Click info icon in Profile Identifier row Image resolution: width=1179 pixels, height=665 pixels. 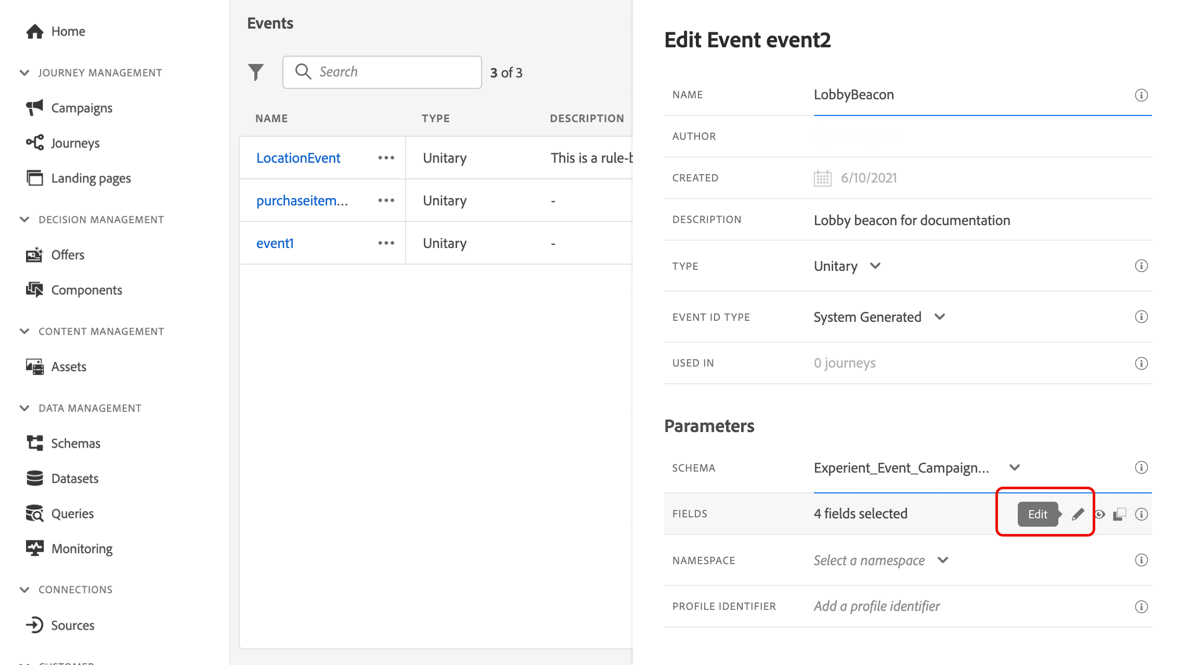[x=1141, y=607]
